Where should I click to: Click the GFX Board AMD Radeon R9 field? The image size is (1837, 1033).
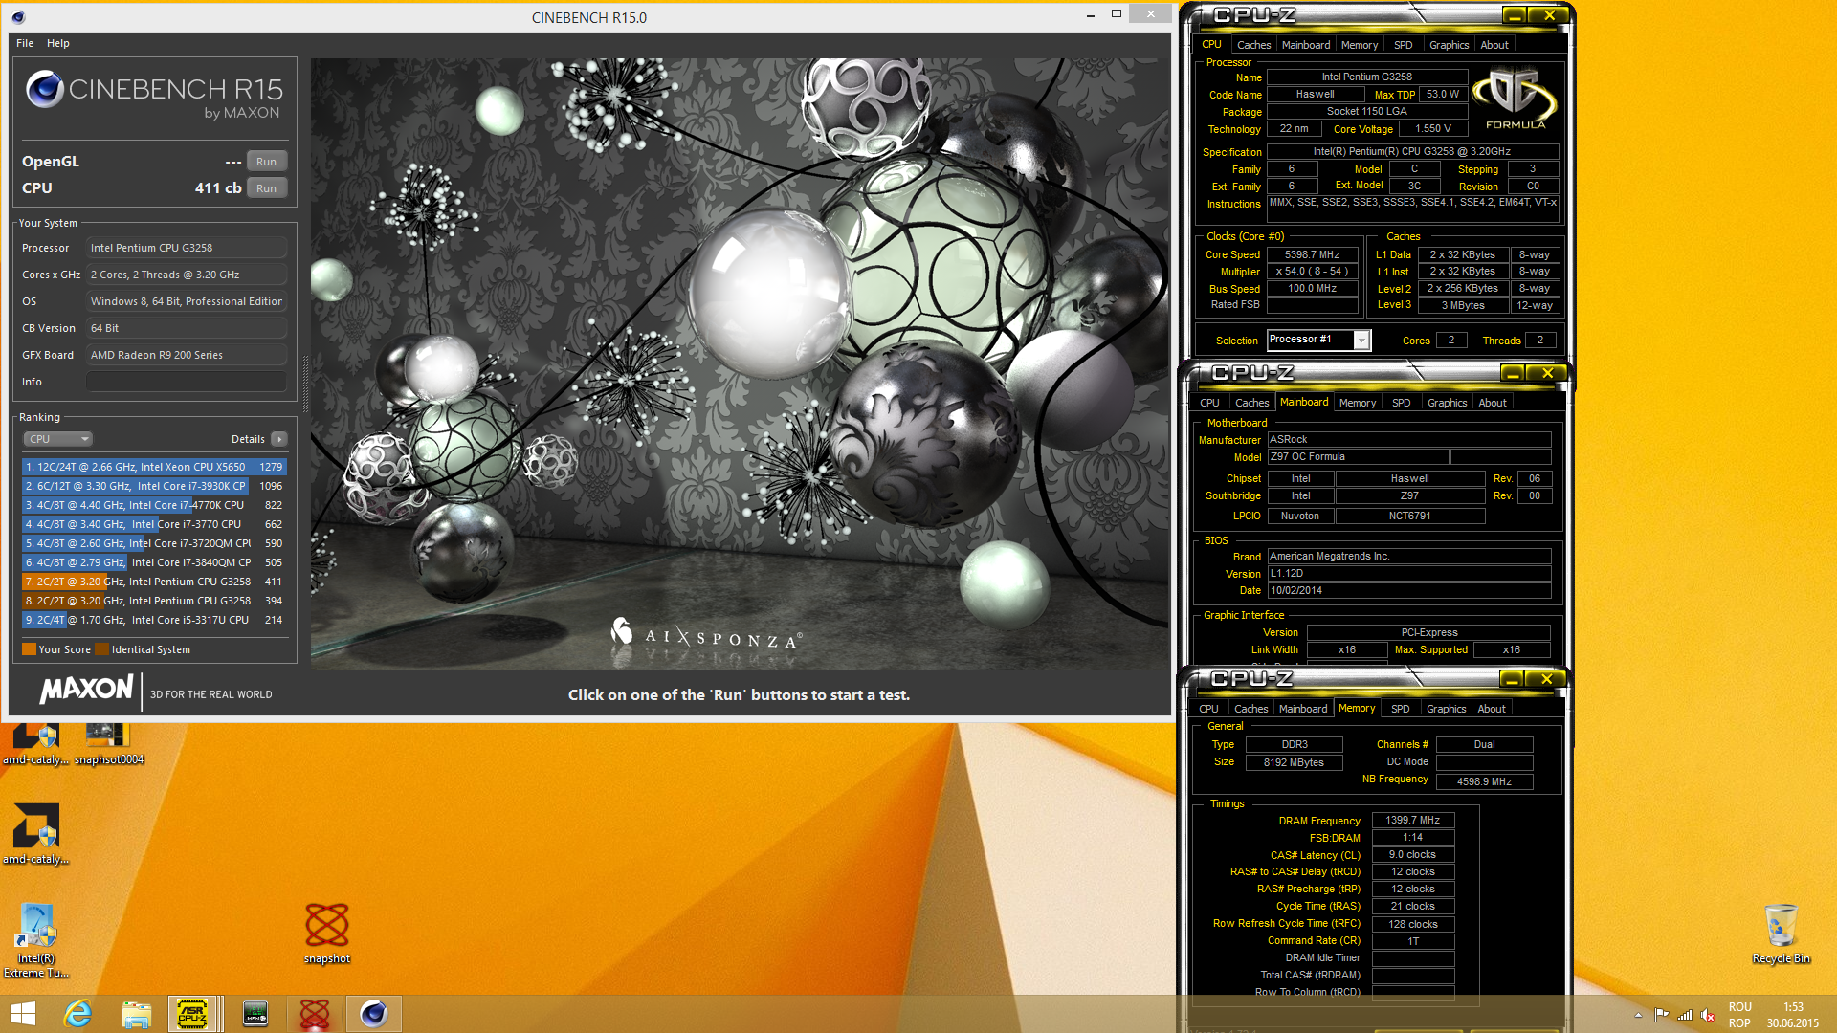coord(187,355)
